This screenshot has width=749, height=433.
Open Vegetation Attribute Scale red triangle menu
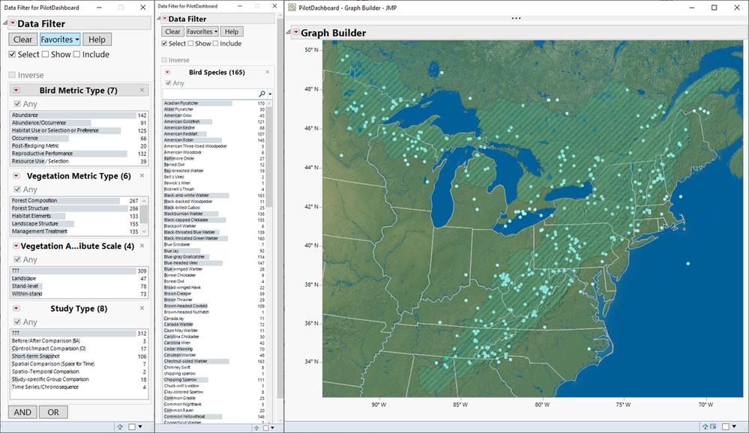click(x=16, y=246)
